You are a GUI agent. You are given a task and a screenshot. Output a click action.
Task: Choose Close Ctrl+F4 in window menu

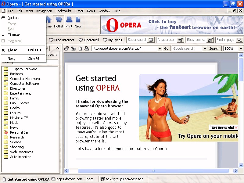pyautogui.click(x=23, y=50)
